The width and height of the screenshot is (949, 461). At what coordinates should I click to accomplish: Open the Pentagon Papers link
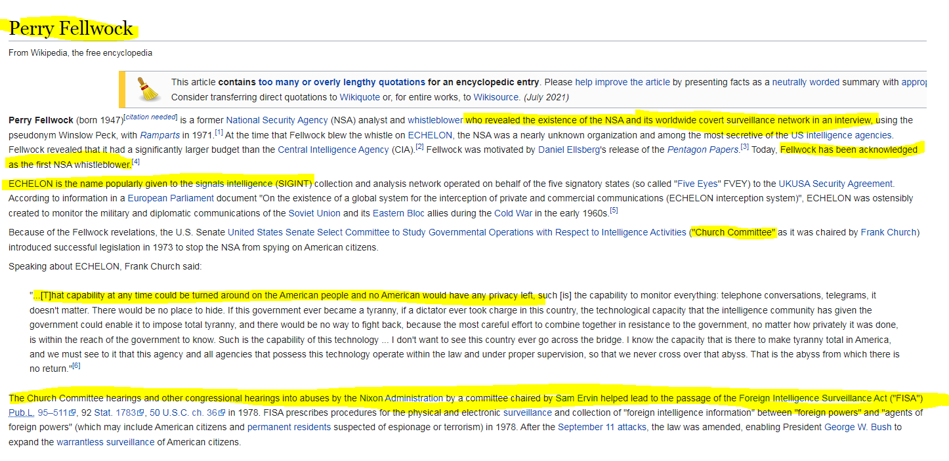703,150
